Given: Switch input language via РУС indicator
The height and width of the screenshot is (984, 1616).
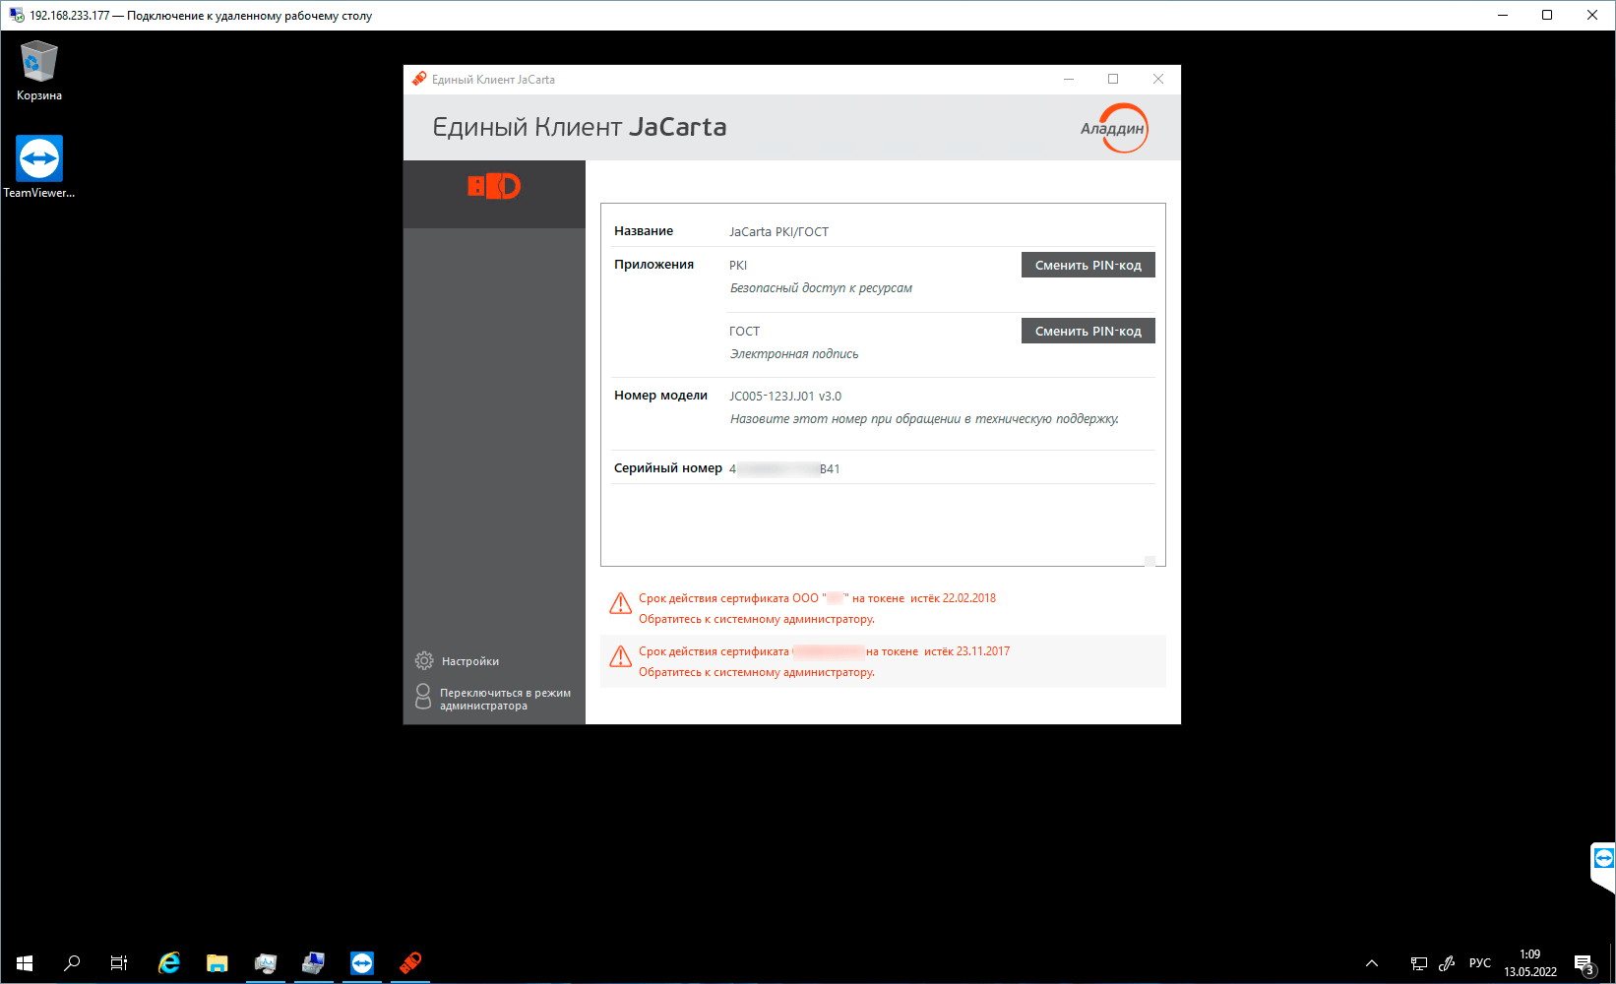Looking at the screenshot, I should pos(1479,963).
